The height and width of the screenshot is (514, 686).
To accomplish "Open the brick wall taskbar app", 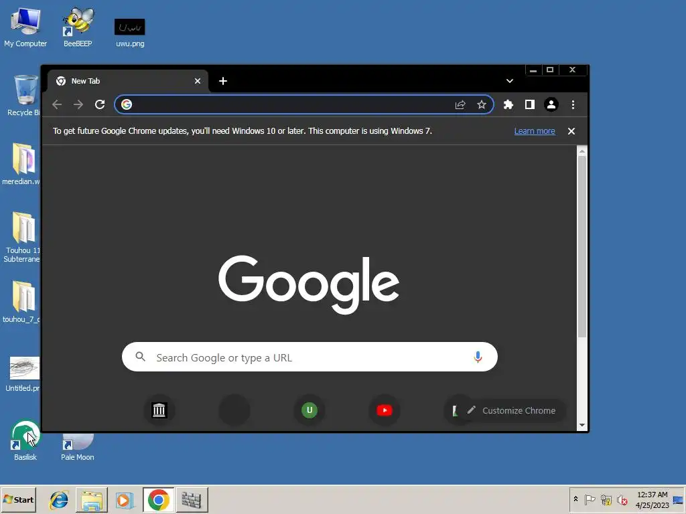I will click(x=192, y=499).
